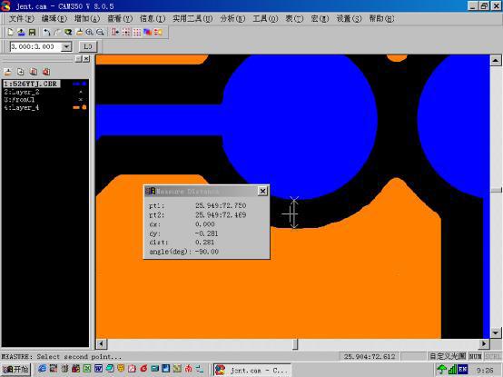The width and height of the screenshot is (503, 377).
Task: Click the Zoom In magnifier icon
Action: coord(90,32)
